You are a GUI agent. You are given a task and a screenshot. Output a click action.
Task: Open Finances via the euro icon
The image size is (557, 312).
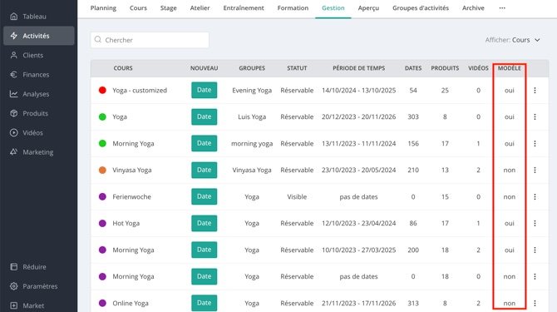pyautogui.click(x=14, y=74)
